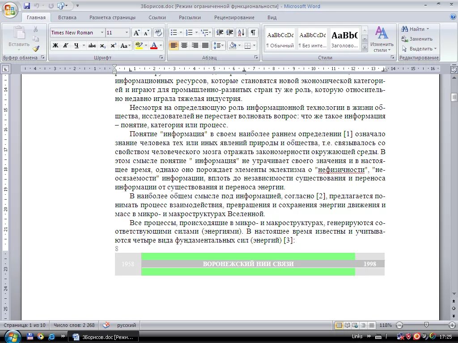458x343 pixels.
Task: Open line spacing options
Action: pos(218,46)
